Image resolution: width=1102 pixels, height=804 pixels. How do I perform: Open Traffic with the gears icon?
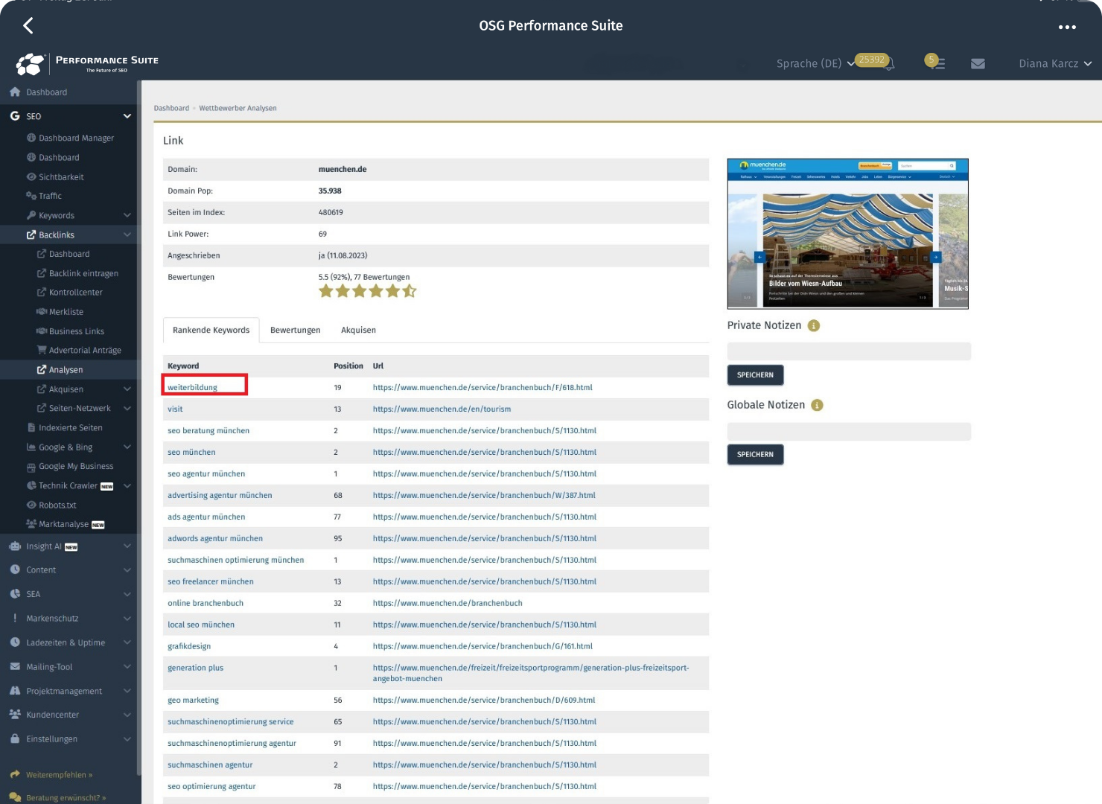[x=30, y=196]
